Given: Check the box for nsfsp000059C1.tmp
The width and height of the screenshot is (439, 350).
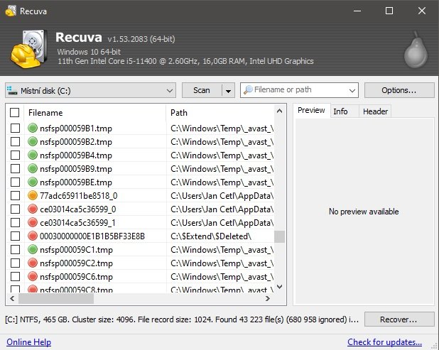Looking at the screenshot, I should coord(15,249).
